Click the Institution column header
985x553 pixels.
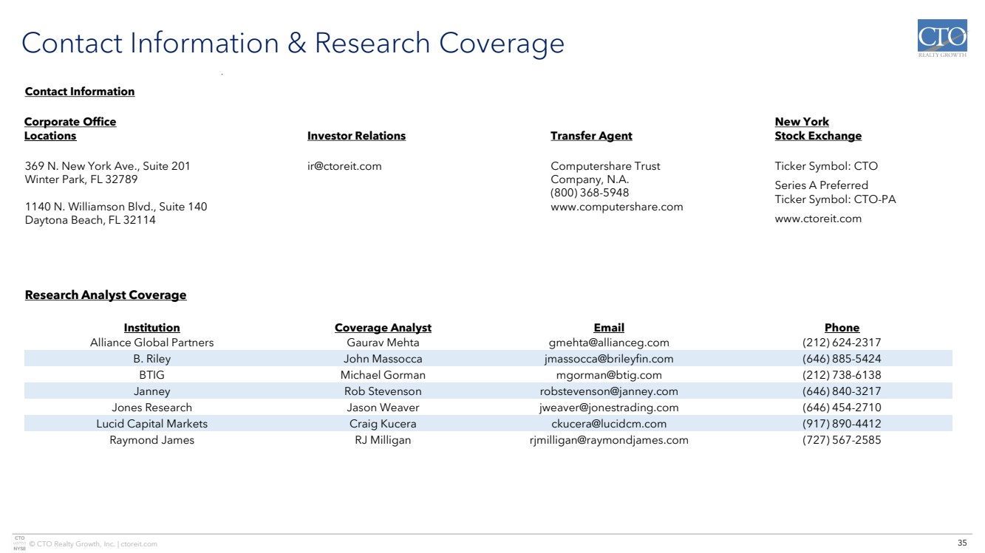pos(151,328)
